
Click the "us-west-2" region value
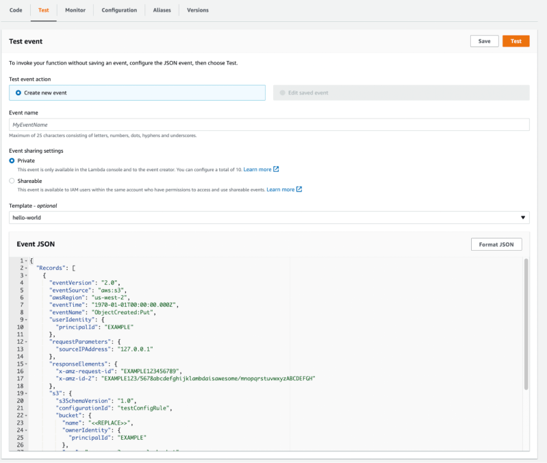(x=109, y=298)
